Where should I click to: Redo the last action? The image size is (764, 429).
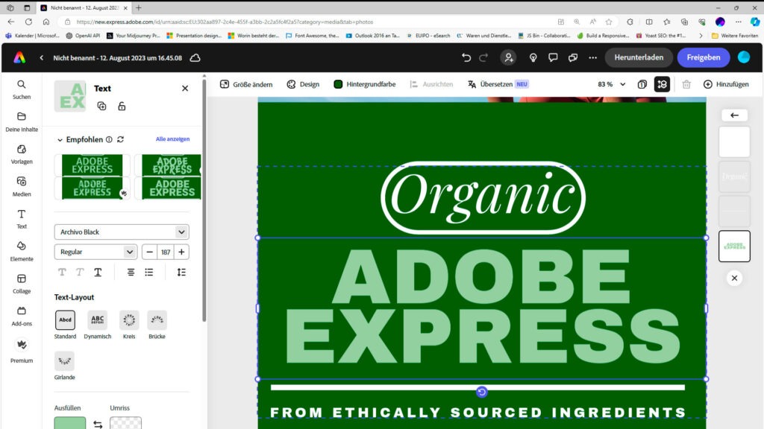[483, 57]
